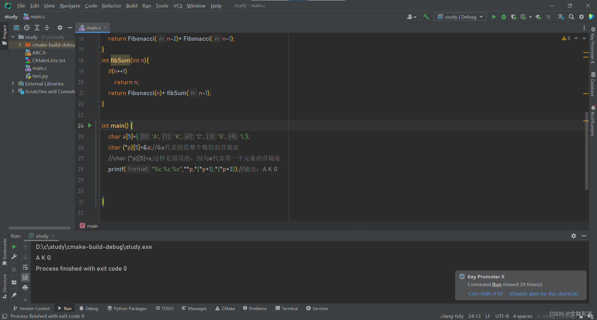Hide the Project tool window

[70, 28]
